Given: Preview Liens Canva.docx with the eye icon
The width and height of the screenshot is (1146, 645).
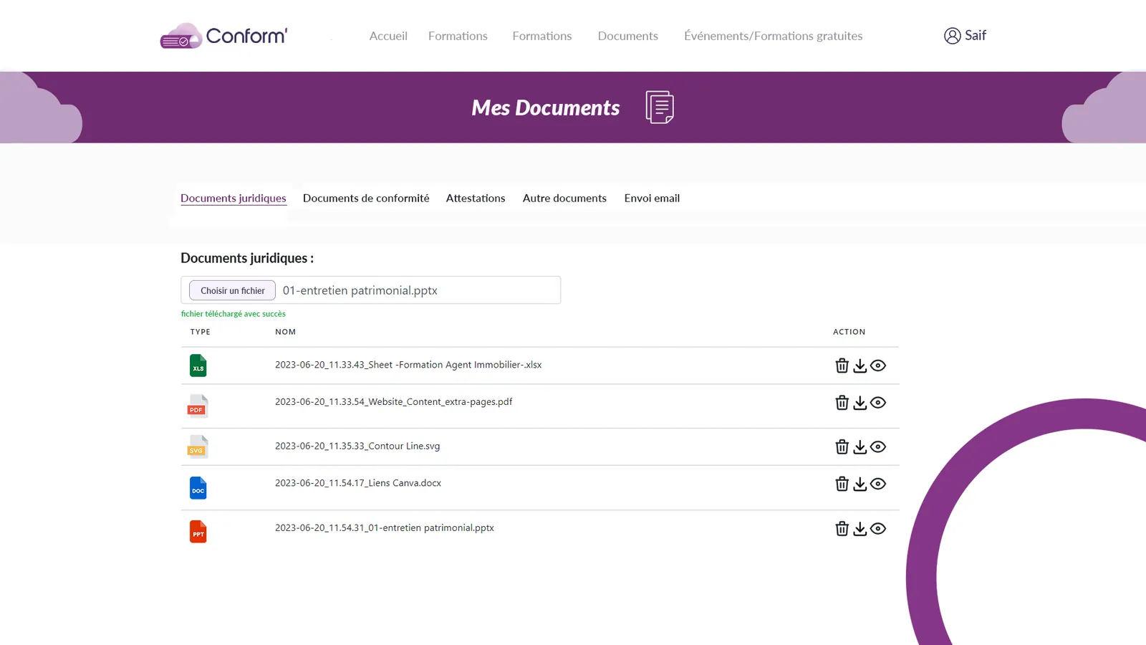Looking at the screenshot, I should pos(878,484).
